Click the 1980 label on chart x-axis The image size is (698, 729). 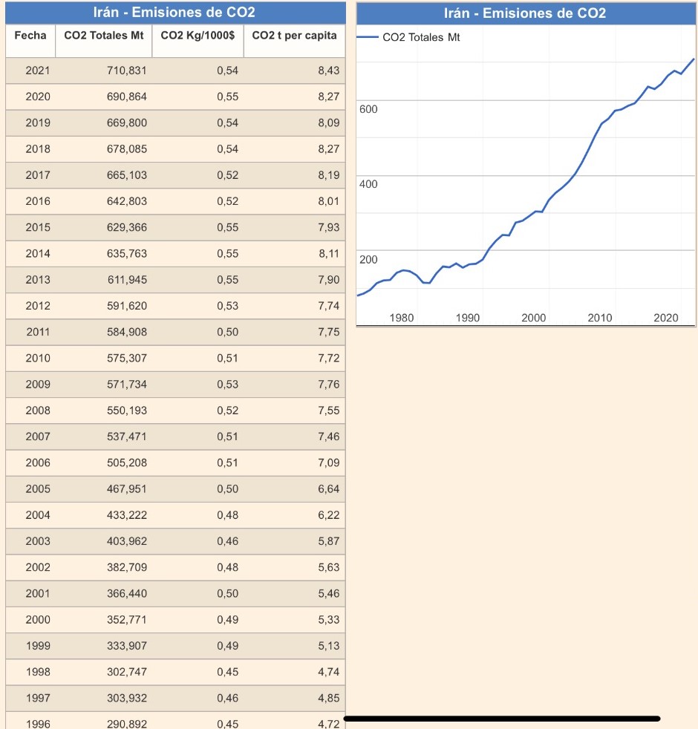[x=402, y=318]
